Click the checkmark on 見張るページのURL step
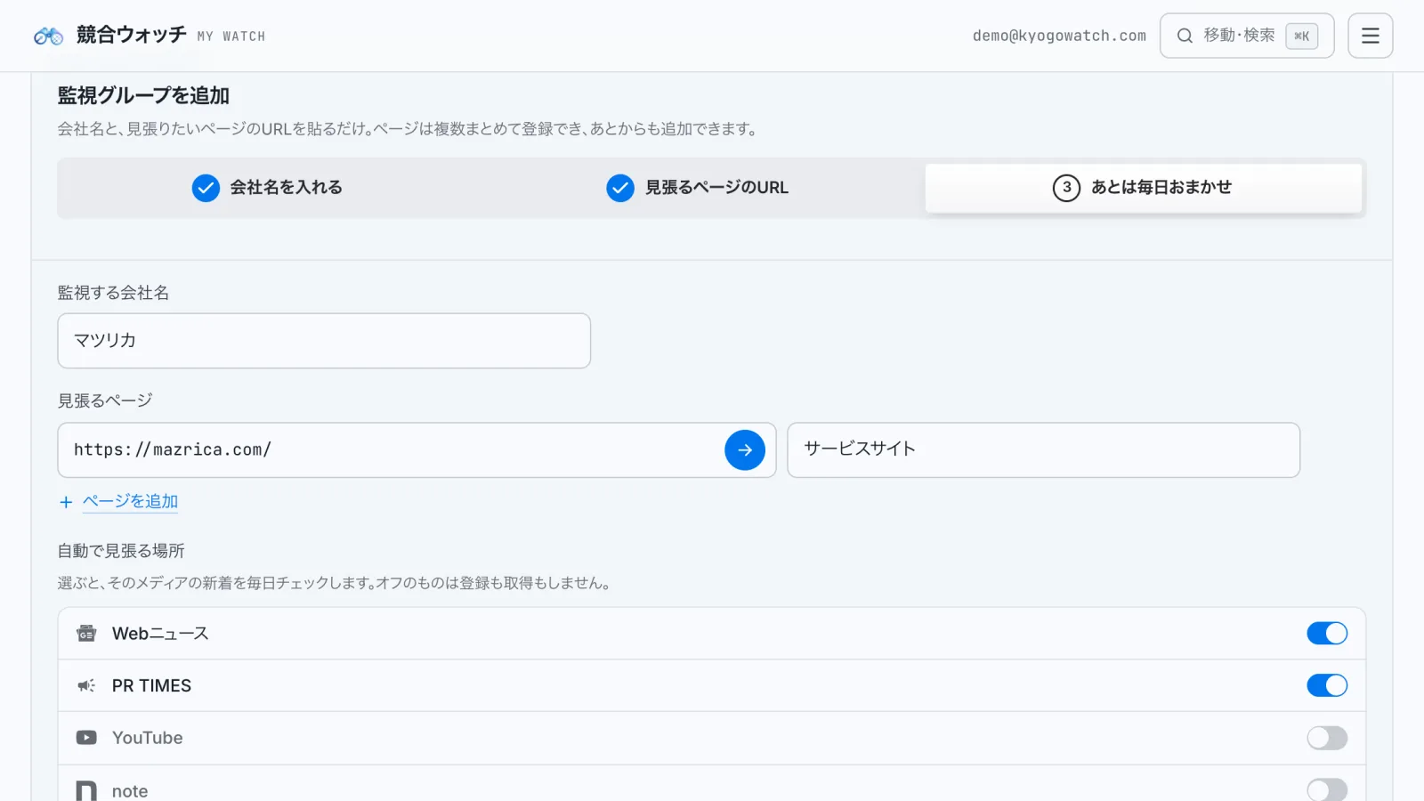The width and height of the screenshot is (1424, 801). coord(620,188)
